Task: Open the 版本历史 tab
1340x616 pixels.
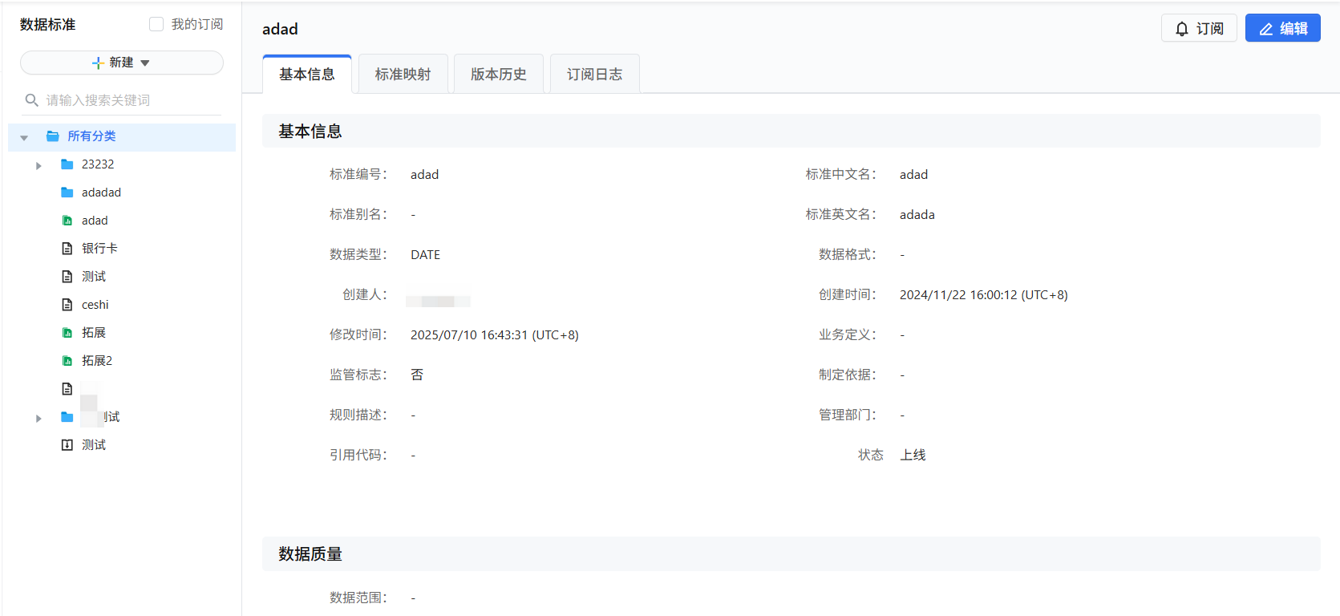Action: click(x=498, y=75)
